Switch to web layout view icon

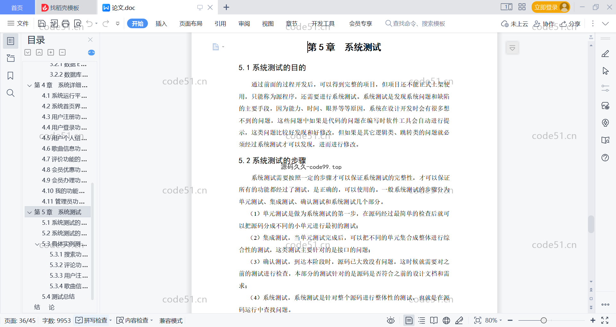(x=446, y=320)
